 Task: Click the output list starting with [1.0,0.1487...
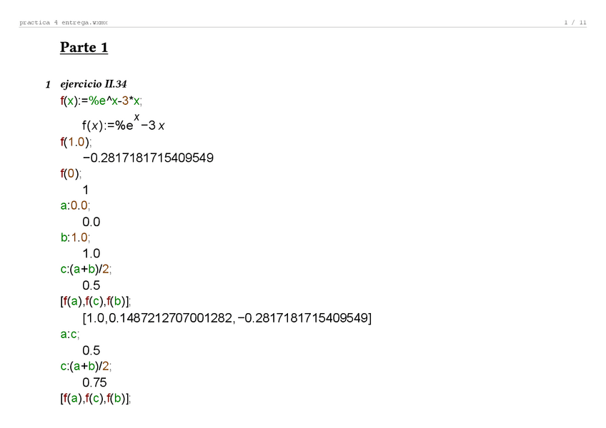tap(227, 318)
